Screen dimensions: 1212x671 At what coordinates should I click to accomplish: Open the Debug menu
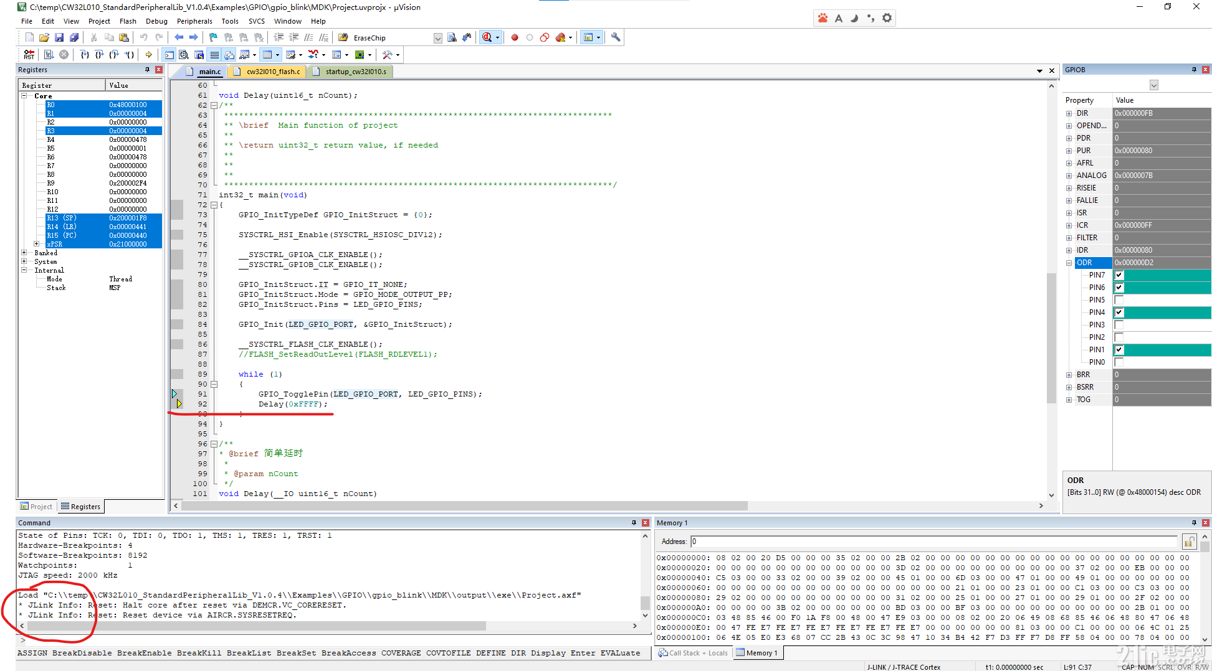click(156, 21)
